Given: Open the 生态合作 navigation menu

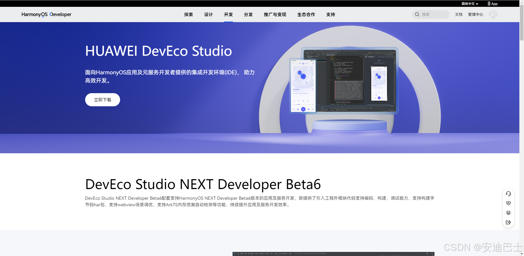Looking at the screenshot, I should 306,14.
